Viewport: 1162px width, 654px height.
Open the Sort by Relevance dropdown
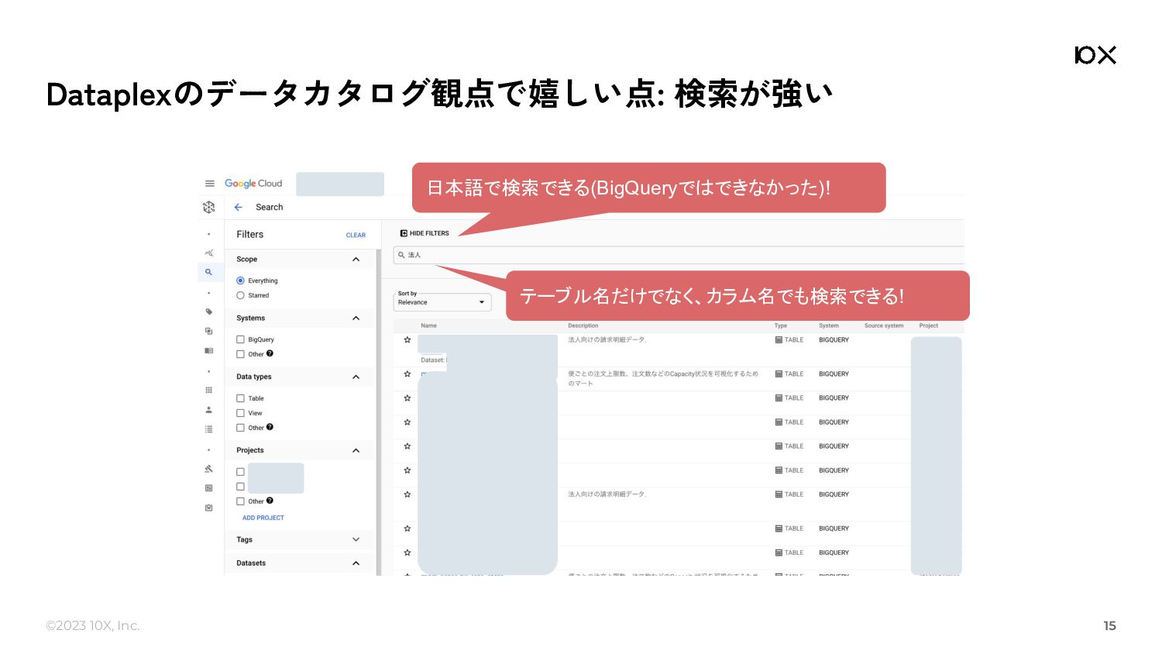[x=442, y=302]
